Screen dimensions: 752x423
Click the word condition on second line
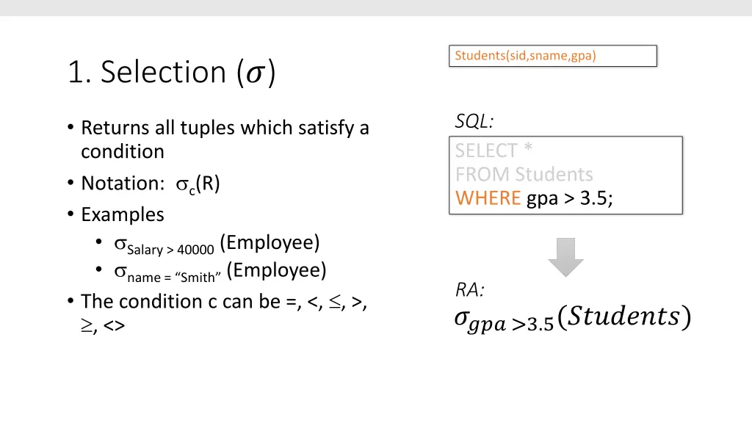click(123, 151)
